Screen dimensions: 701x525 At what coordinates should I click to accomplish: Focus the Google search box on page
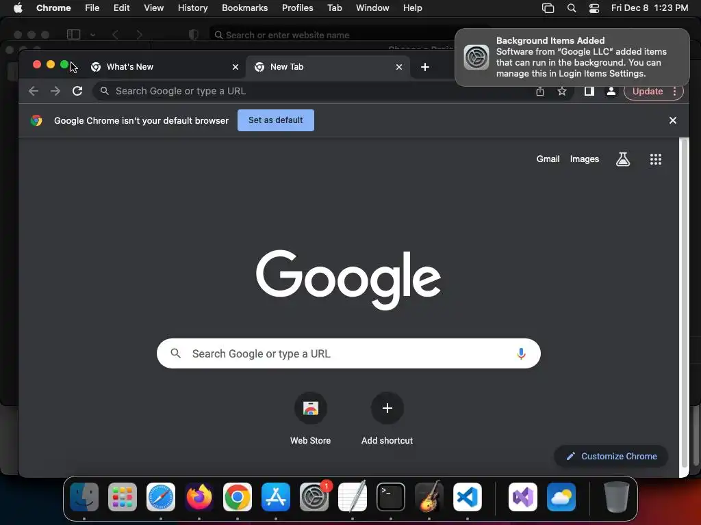[x=348, y=353]
